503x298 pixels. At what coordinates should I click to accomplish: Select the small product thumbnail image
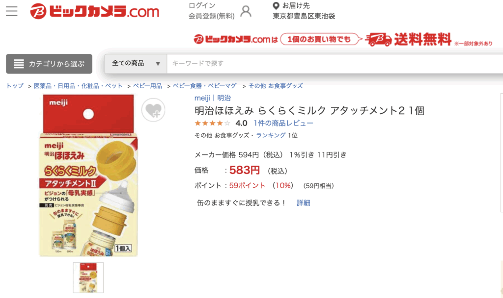pyautogui.click(x=88, y=277)
